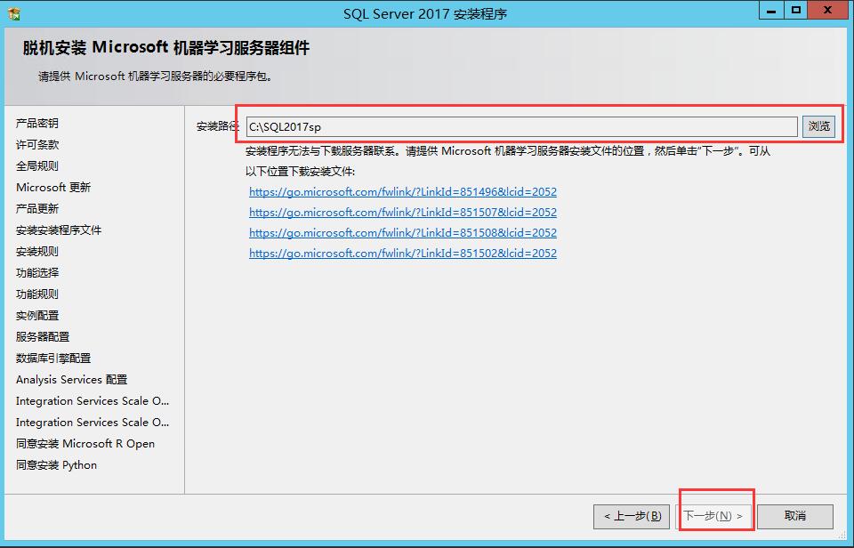Click the 浏览 browse button
854x548 pixels.
tap(818, 126)
